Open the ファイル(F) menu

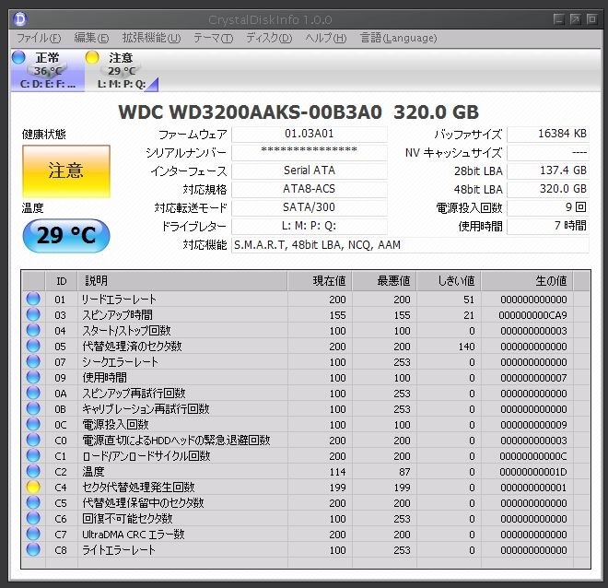pyautogui.click(x=39, y=38)
